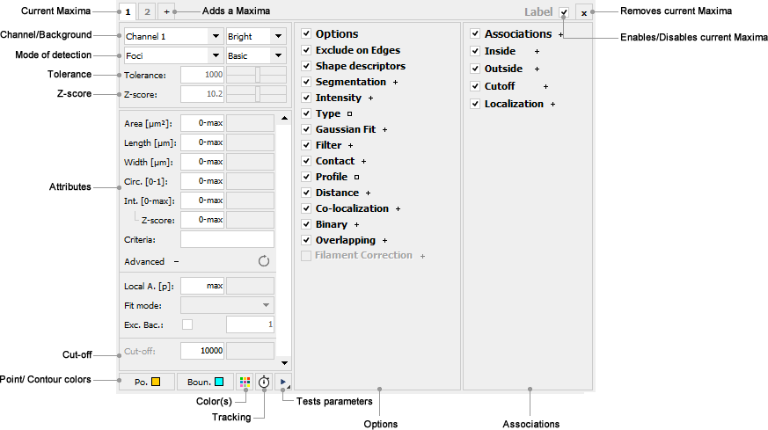
Task: Add a new Maxima with the plus tab
Action: pyautogui.click(x=167, y=12)
